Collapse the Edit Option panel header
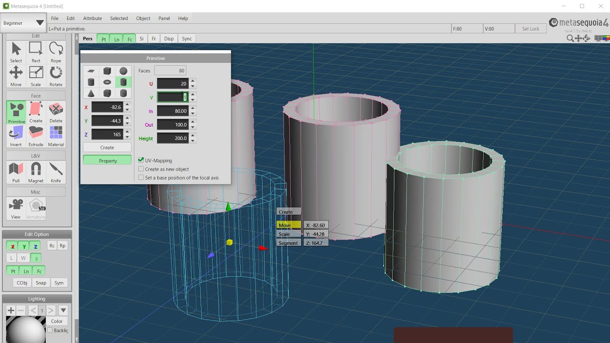The width and height of the screenshot is (610, 343). click(37, 234)
